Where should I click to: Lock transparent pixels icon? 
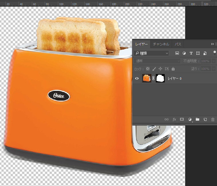click(x=148, y=69)
